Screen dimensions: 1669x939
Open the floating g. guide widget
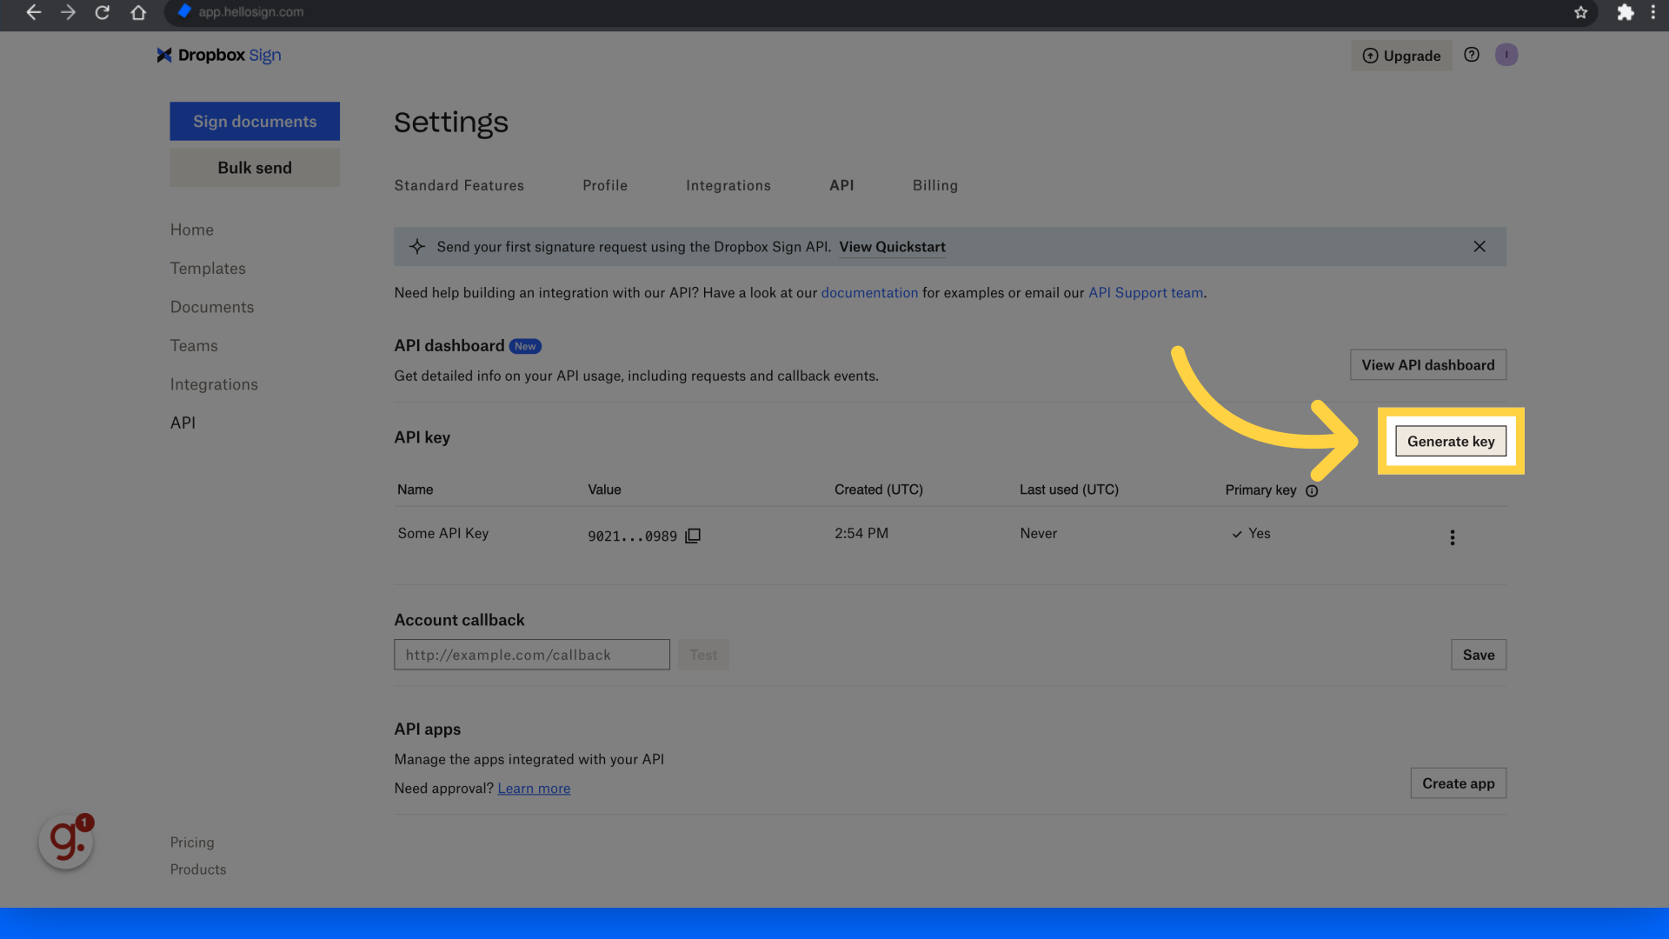66,840
